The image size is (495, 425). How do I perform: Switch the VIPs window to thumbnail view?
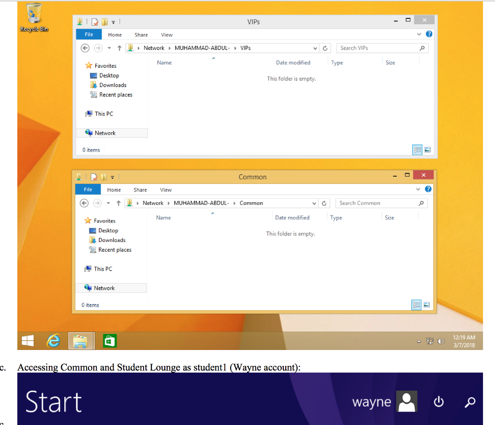428,150
